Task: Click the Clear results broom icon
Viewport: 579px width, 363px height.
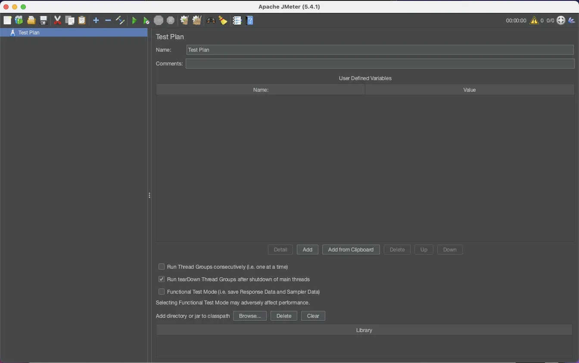Action: (184, 20)
